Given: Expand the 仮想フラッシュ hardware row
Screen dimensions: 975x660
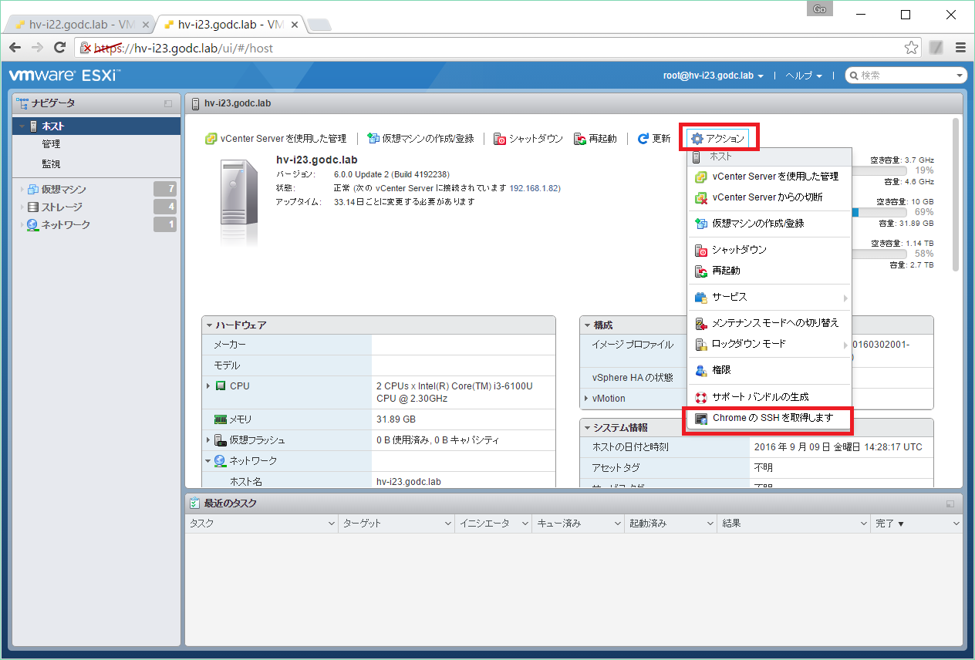Looking at the screenshot, I should (208, 439).
